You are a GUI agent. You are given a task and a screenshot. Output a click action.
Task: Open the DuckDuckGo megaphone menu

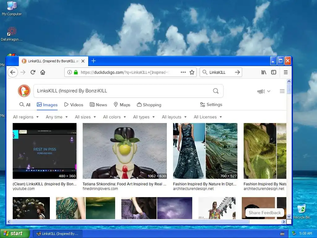pyautogui.click(x=264, y=91)
